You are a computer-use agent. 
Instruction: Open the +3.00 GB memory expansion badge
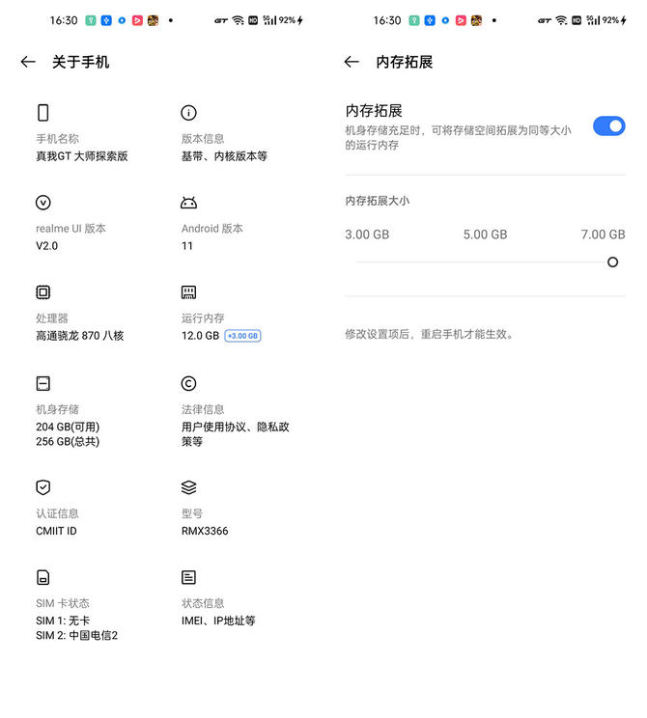(242, 336)
